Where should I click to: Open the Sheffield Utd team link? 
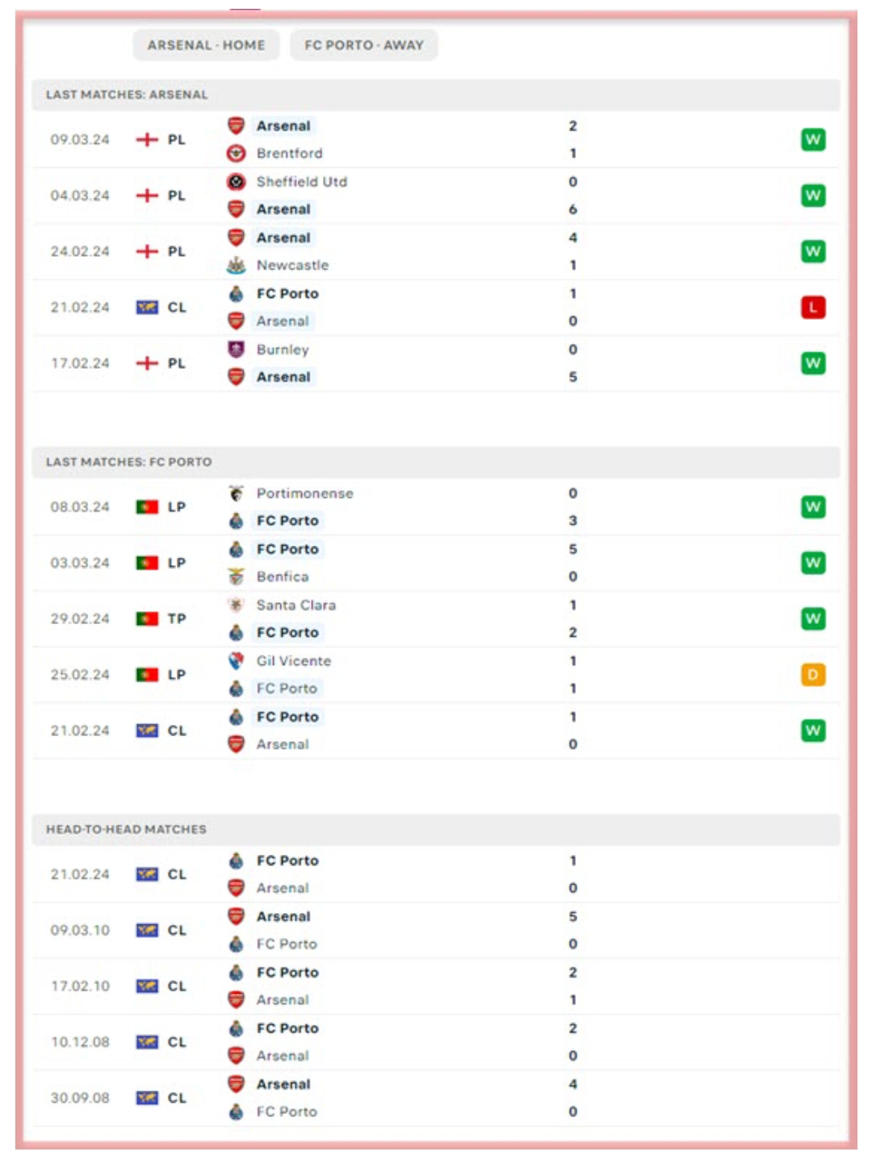(x=301, y=182)
